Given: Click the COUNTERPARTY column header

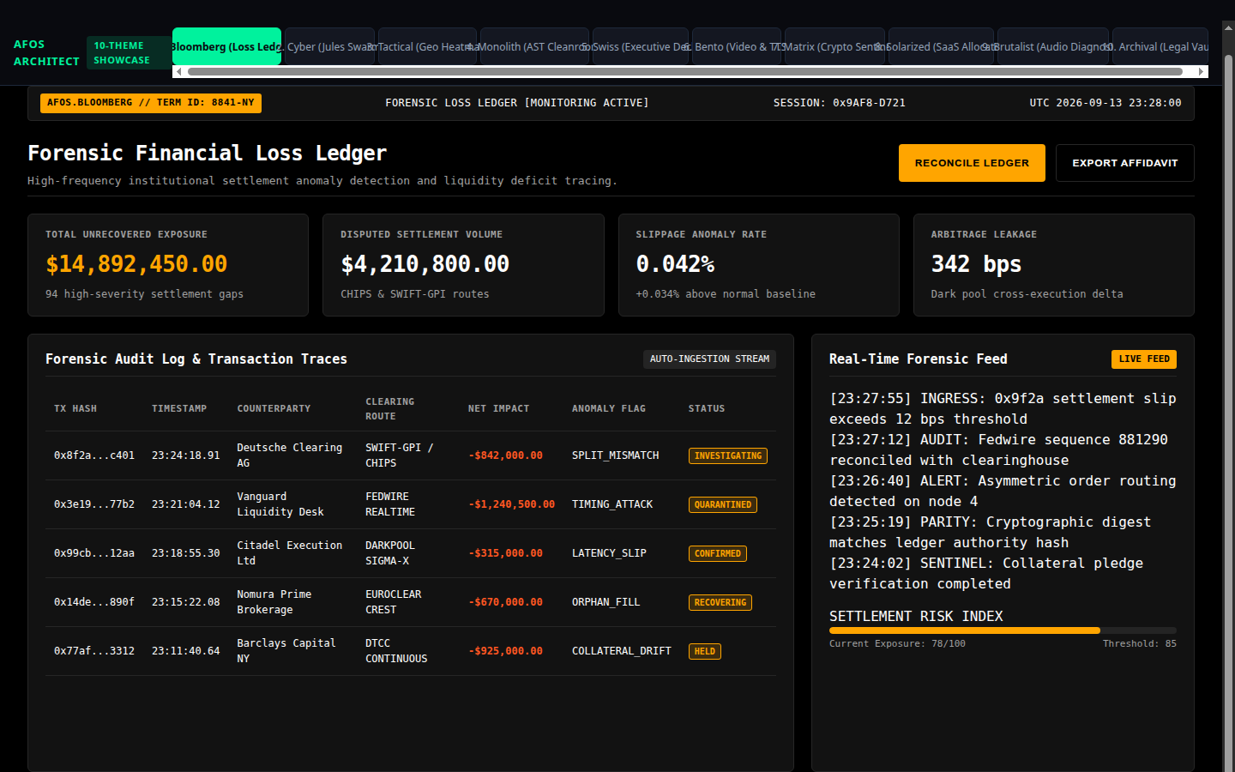Looking at the screenshot, I should [274, 409].
